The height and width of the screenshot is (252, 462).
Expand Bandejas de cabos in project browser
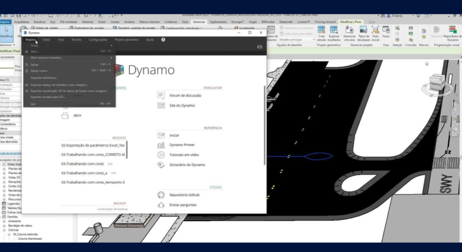4,225
